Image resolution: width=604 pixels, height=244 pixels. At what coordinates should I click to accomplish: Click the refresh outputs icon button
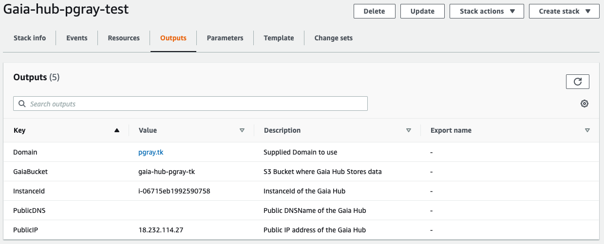click(x=577, y=82)
